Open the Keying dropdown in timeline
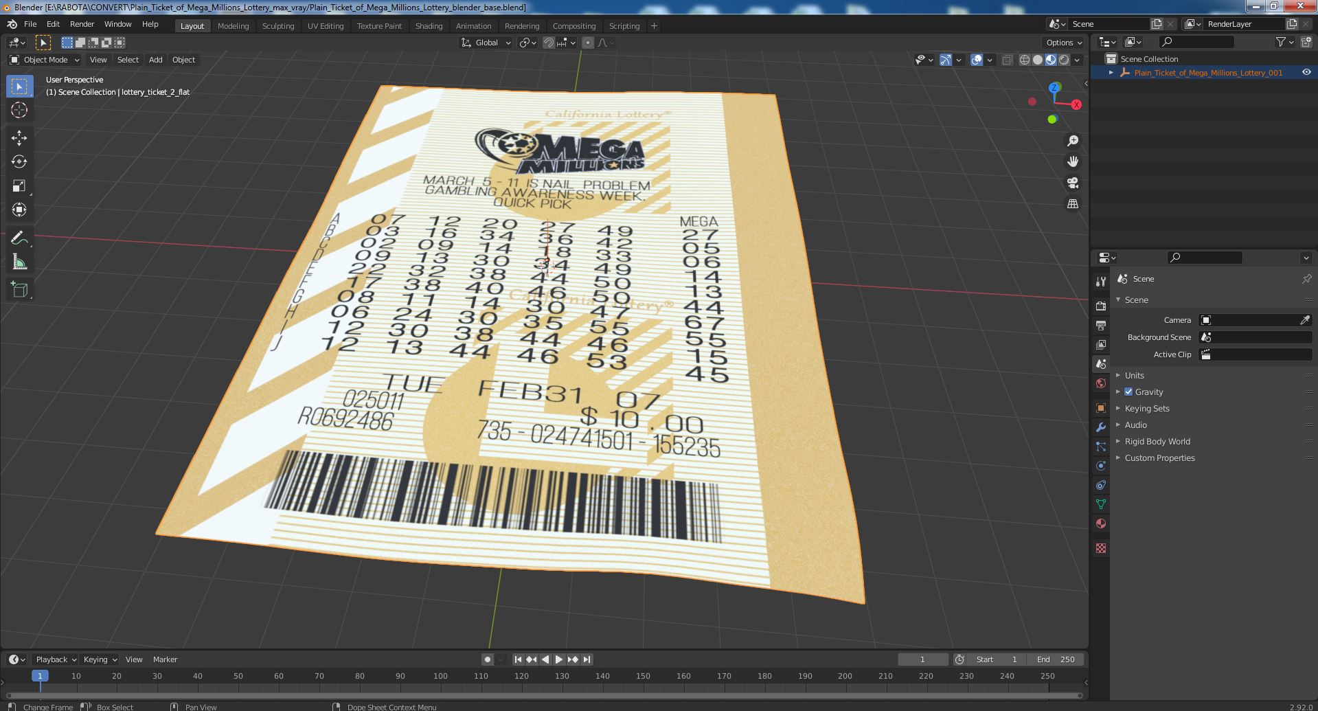Screen dimensions: 1318x711 [100, 659]
